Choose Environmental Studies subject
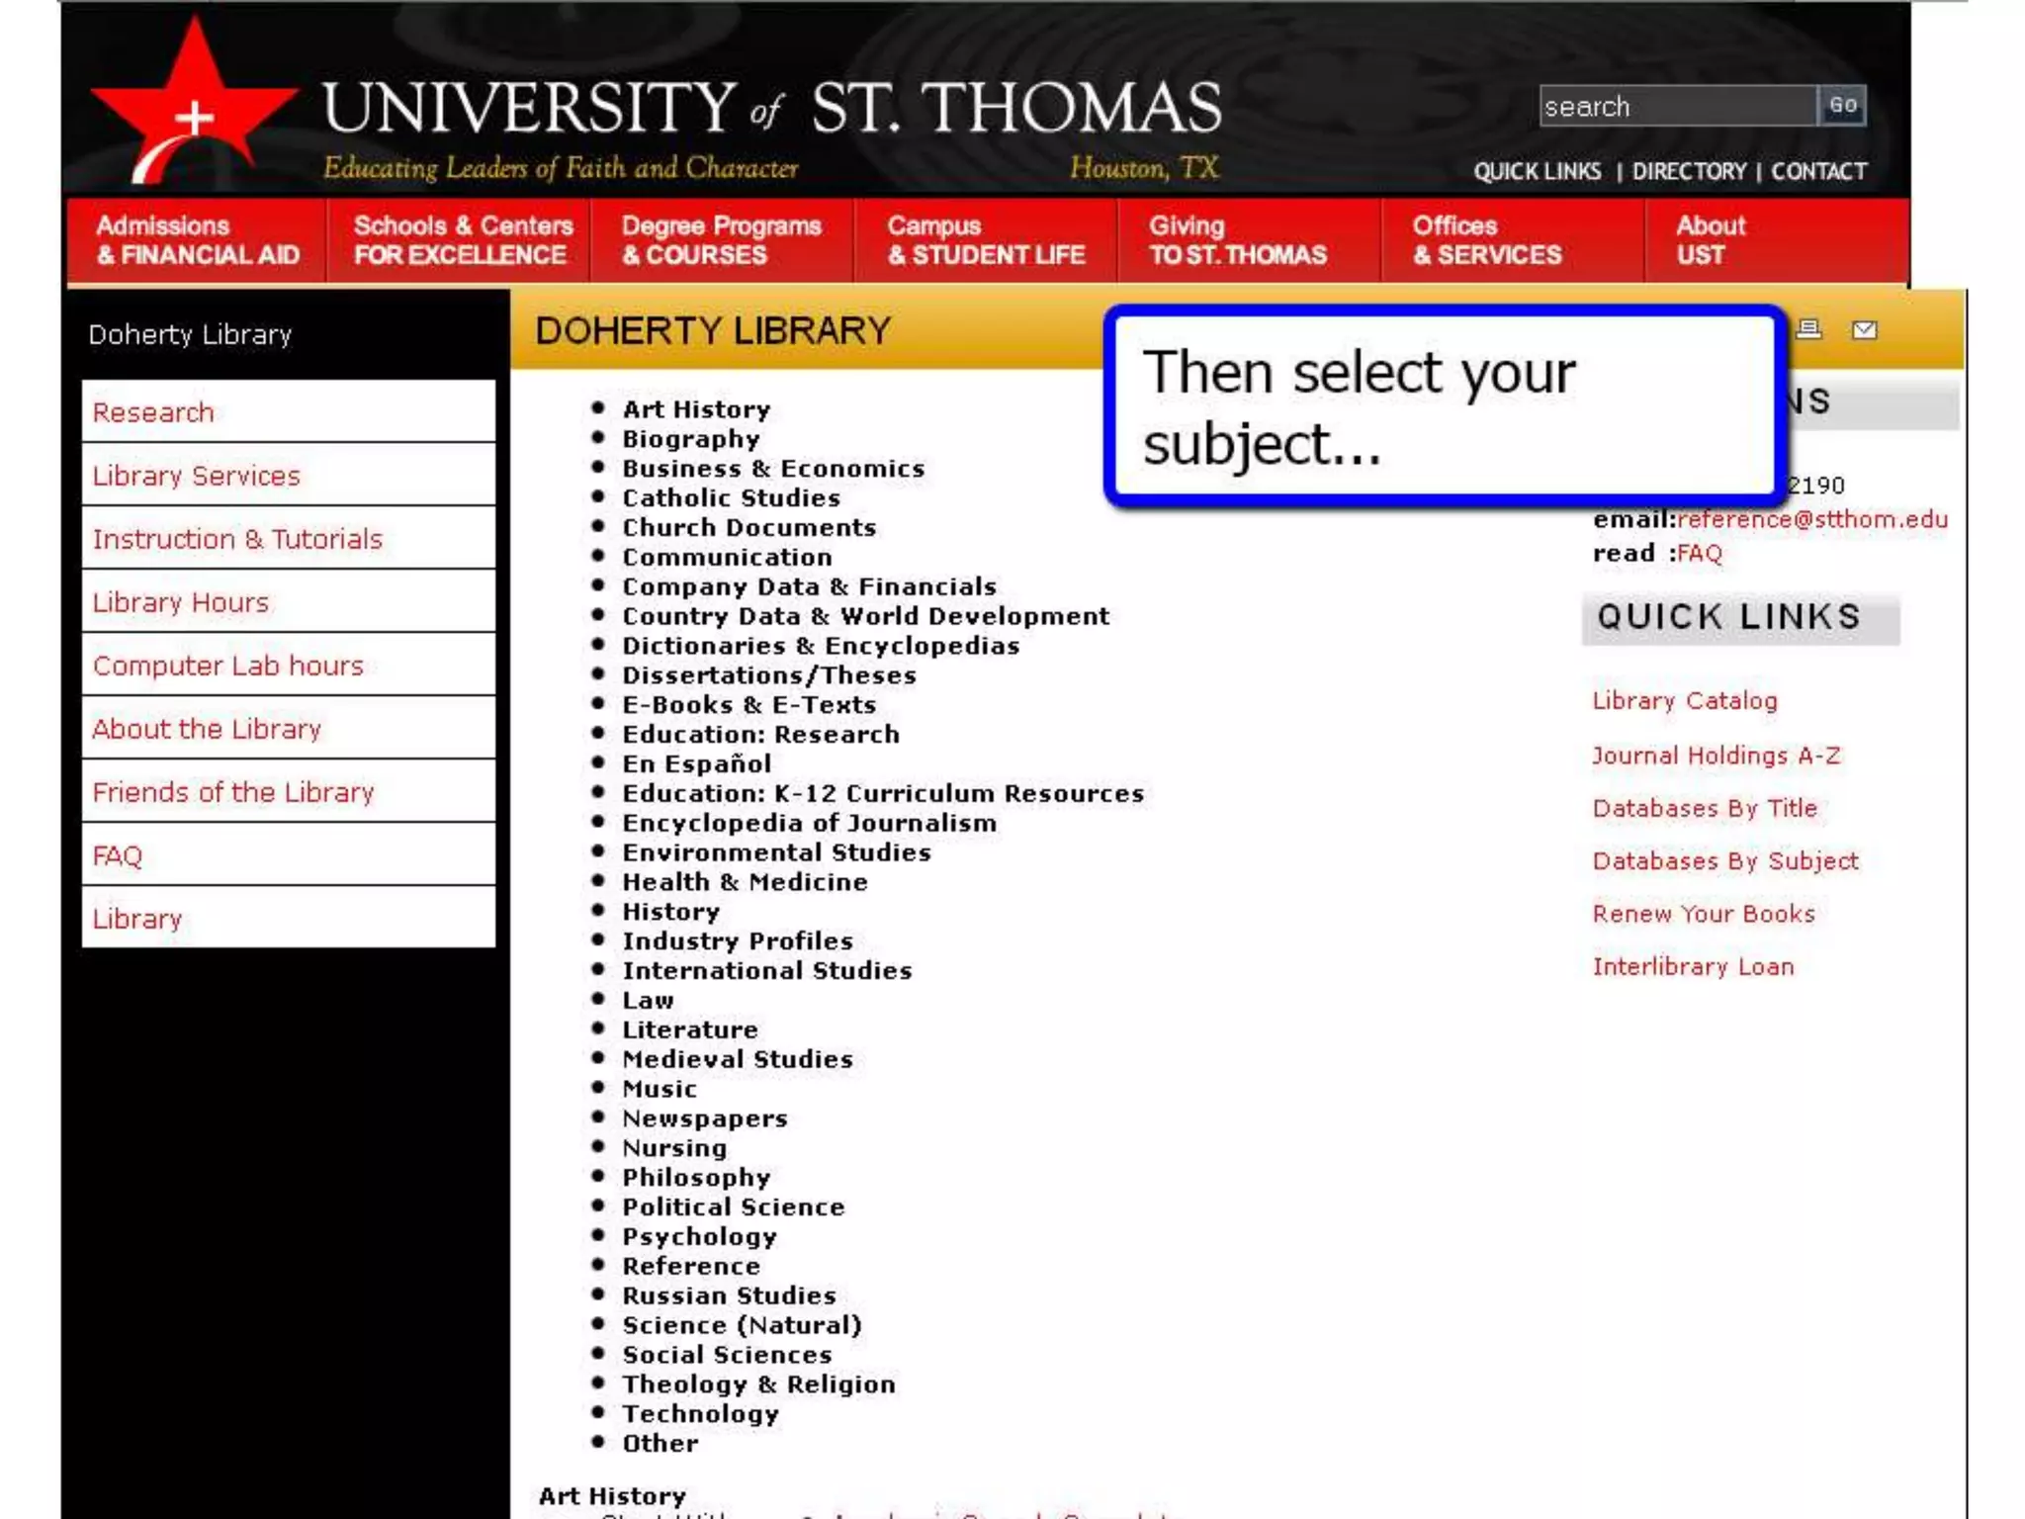This screenshot has width=2025, height=1519. point(776,852)
